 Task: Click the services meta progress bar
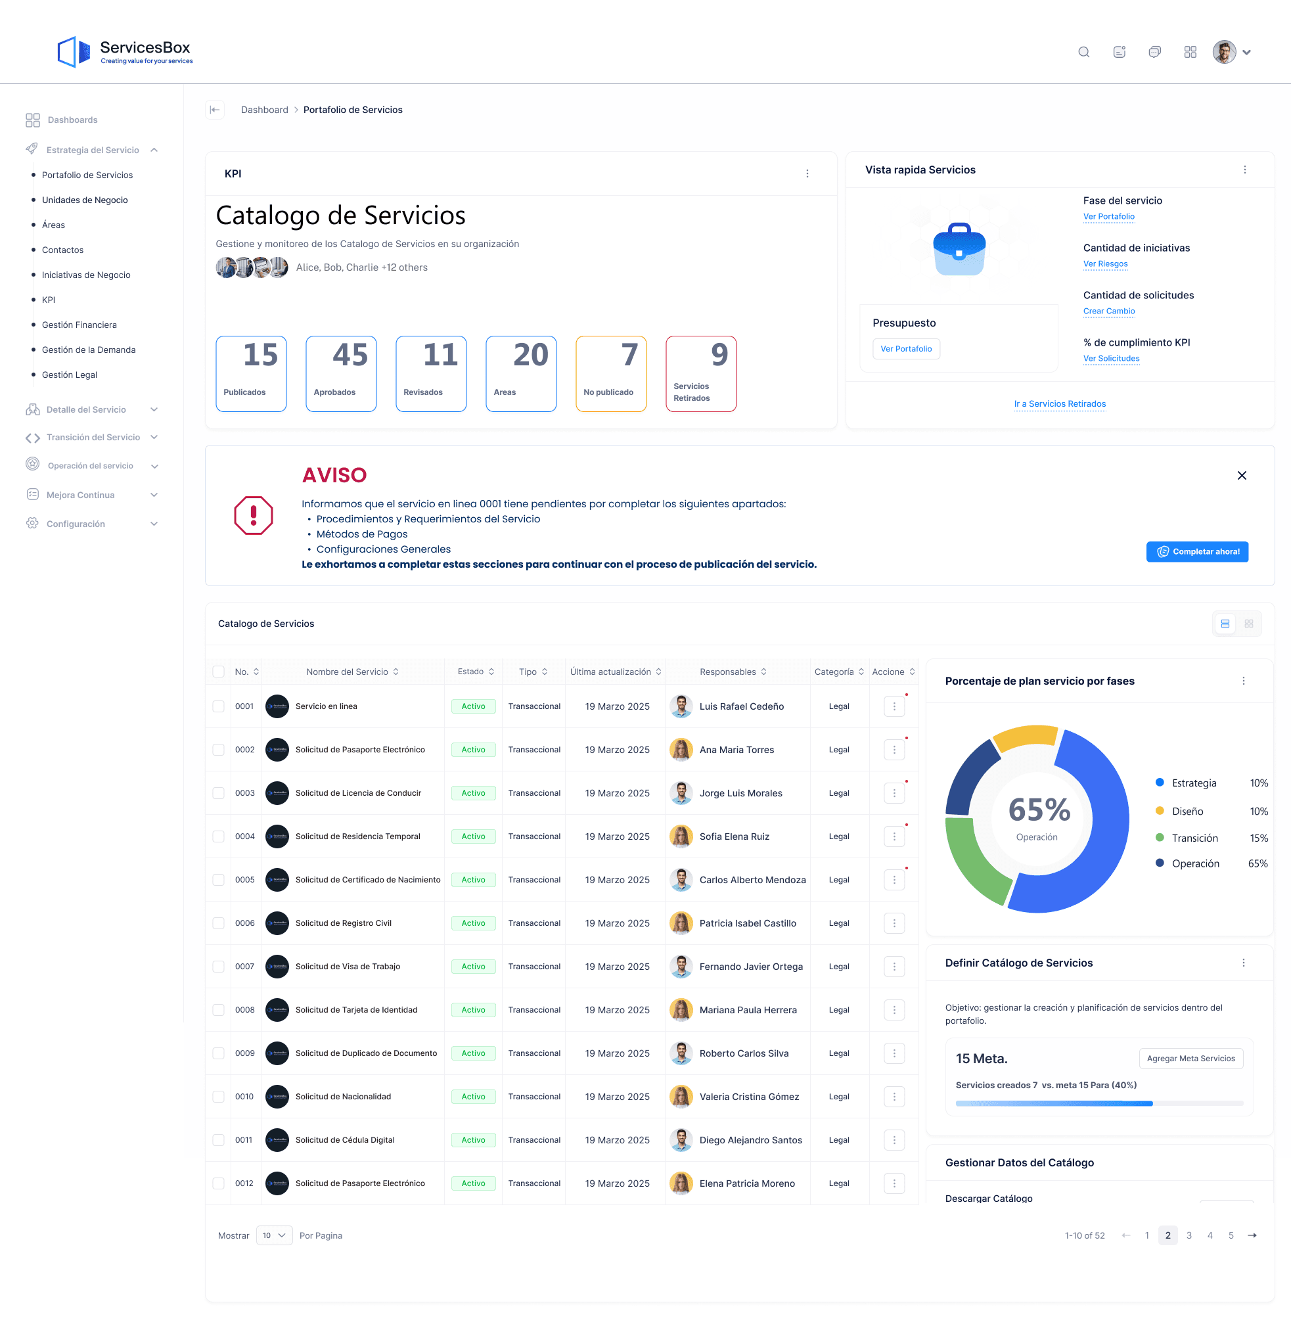click(x=1098, y=1103)
